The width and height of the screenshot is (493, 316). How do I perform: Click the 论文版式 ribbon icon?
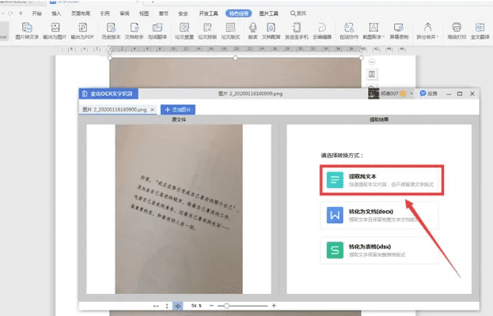(x=230, y=31)
